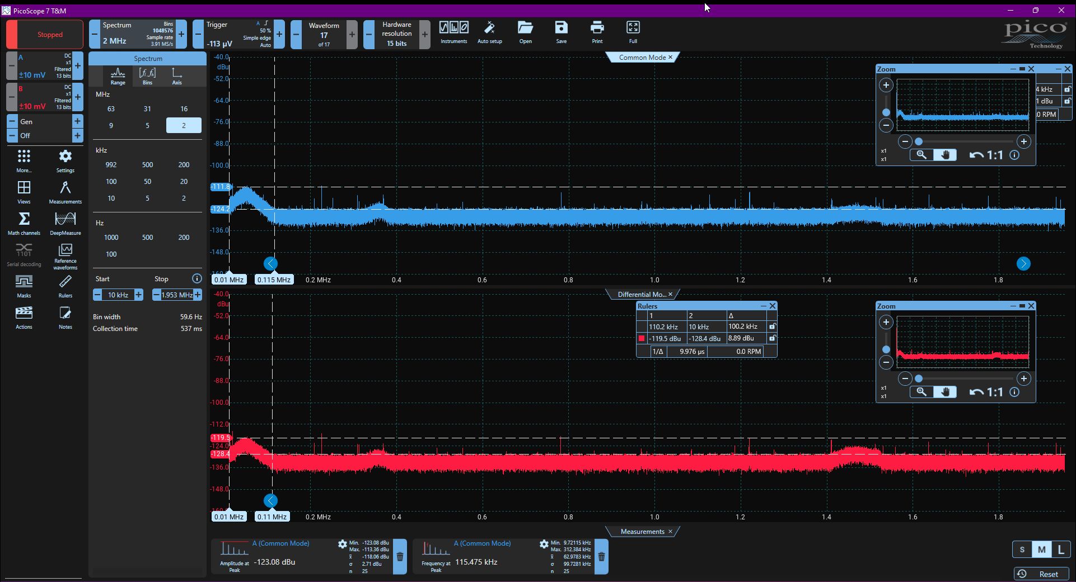Select the 500 kHz range option

147,165
